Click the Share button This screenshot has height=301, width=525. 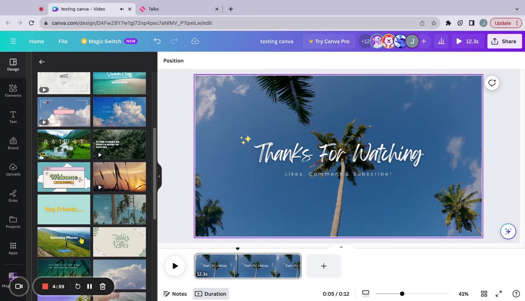[504, 41]
